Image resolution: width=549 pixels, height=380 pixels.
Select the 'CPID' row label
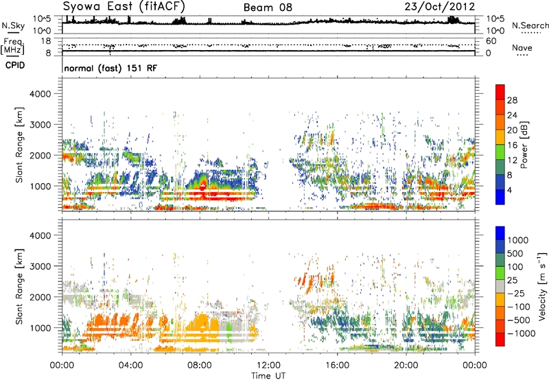click(x=14, y=65)
